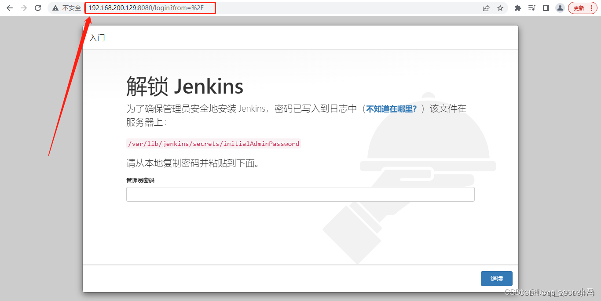Open the extensions puzzle icon
This screenshot has width=601, height=301.
coord(518,8)
